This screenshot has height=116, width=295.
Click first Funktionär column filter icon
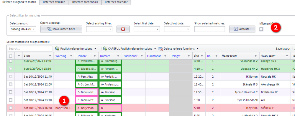pyautogui.click(x=142, y=56)
